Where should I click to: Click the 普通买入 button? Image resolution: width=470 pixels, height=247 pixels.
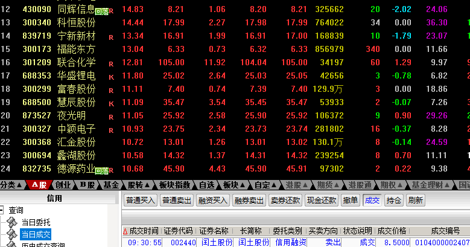[x=141, y=200]
